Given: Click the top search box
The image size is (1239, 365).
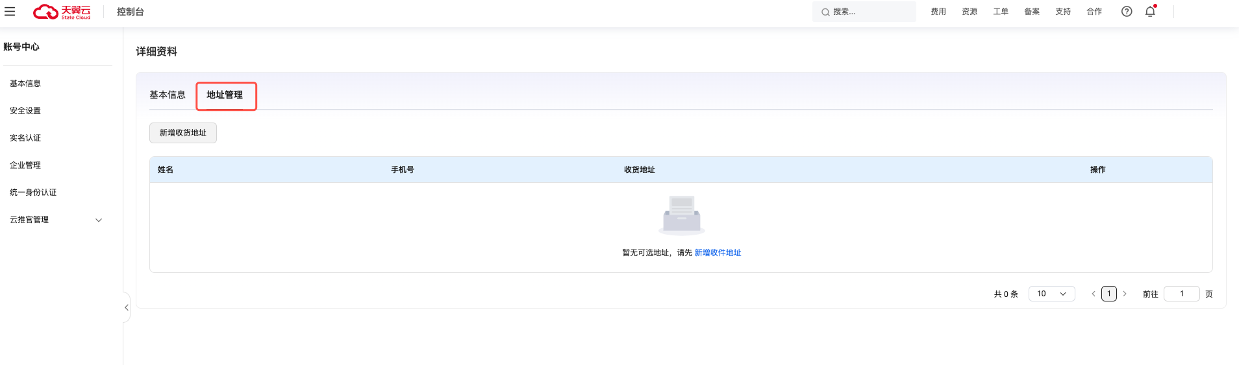Looking at the screenshot, I should [864, 12].
